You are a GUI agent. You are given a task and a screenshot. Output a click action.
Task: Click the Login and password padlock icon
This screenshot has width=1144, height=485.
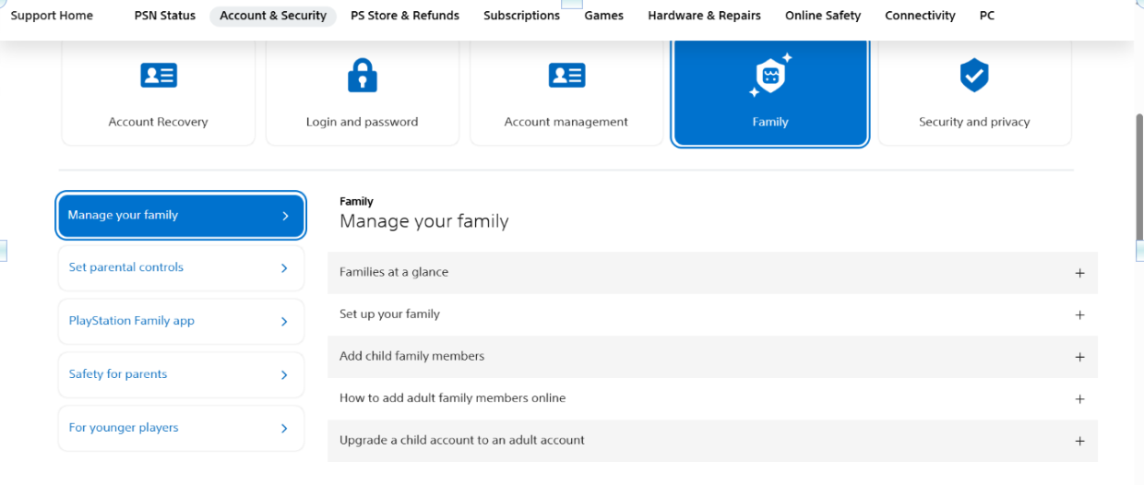362,75
